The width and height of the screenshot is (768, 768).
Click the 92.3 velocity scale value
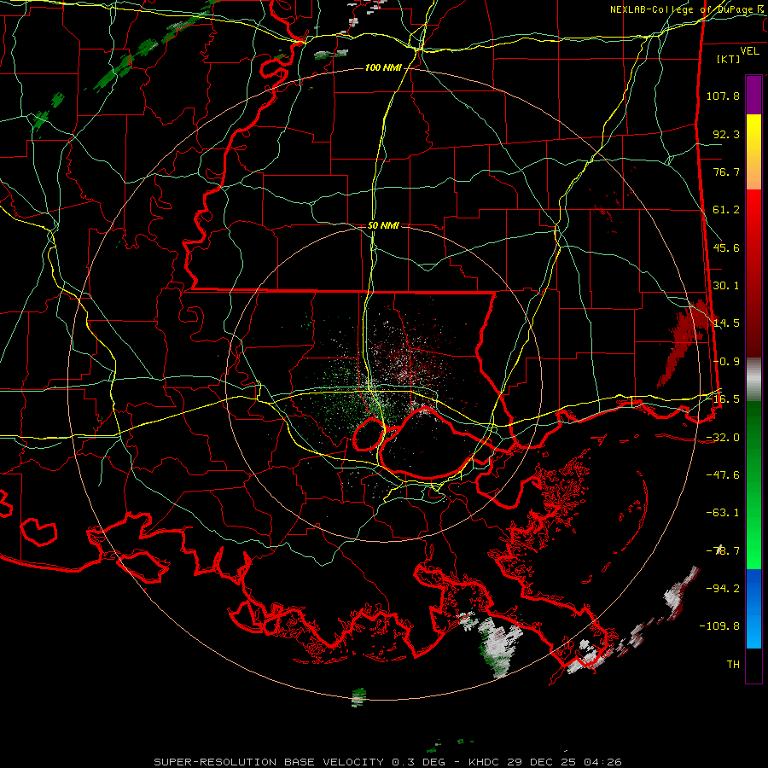click(x=726, y=134)
